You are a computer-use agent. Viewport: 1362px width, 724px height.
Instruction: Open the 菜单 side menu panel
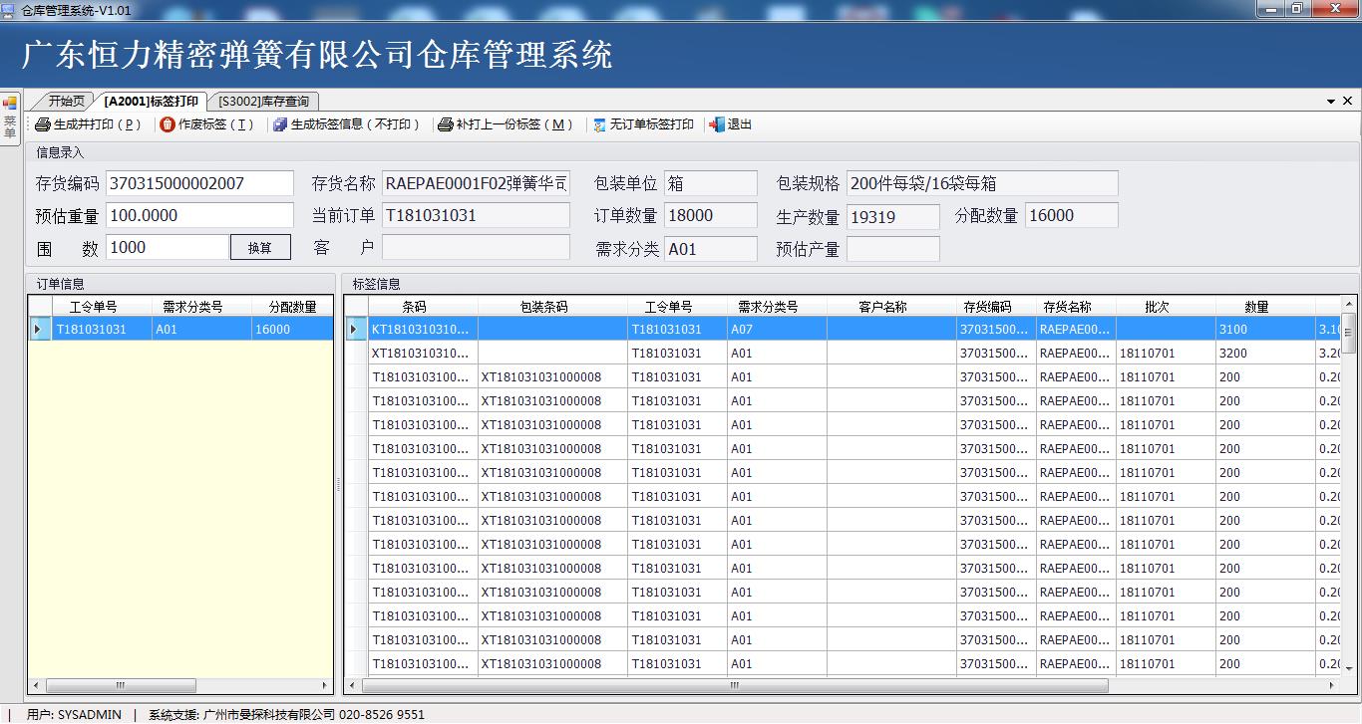(x=10, y=119)
